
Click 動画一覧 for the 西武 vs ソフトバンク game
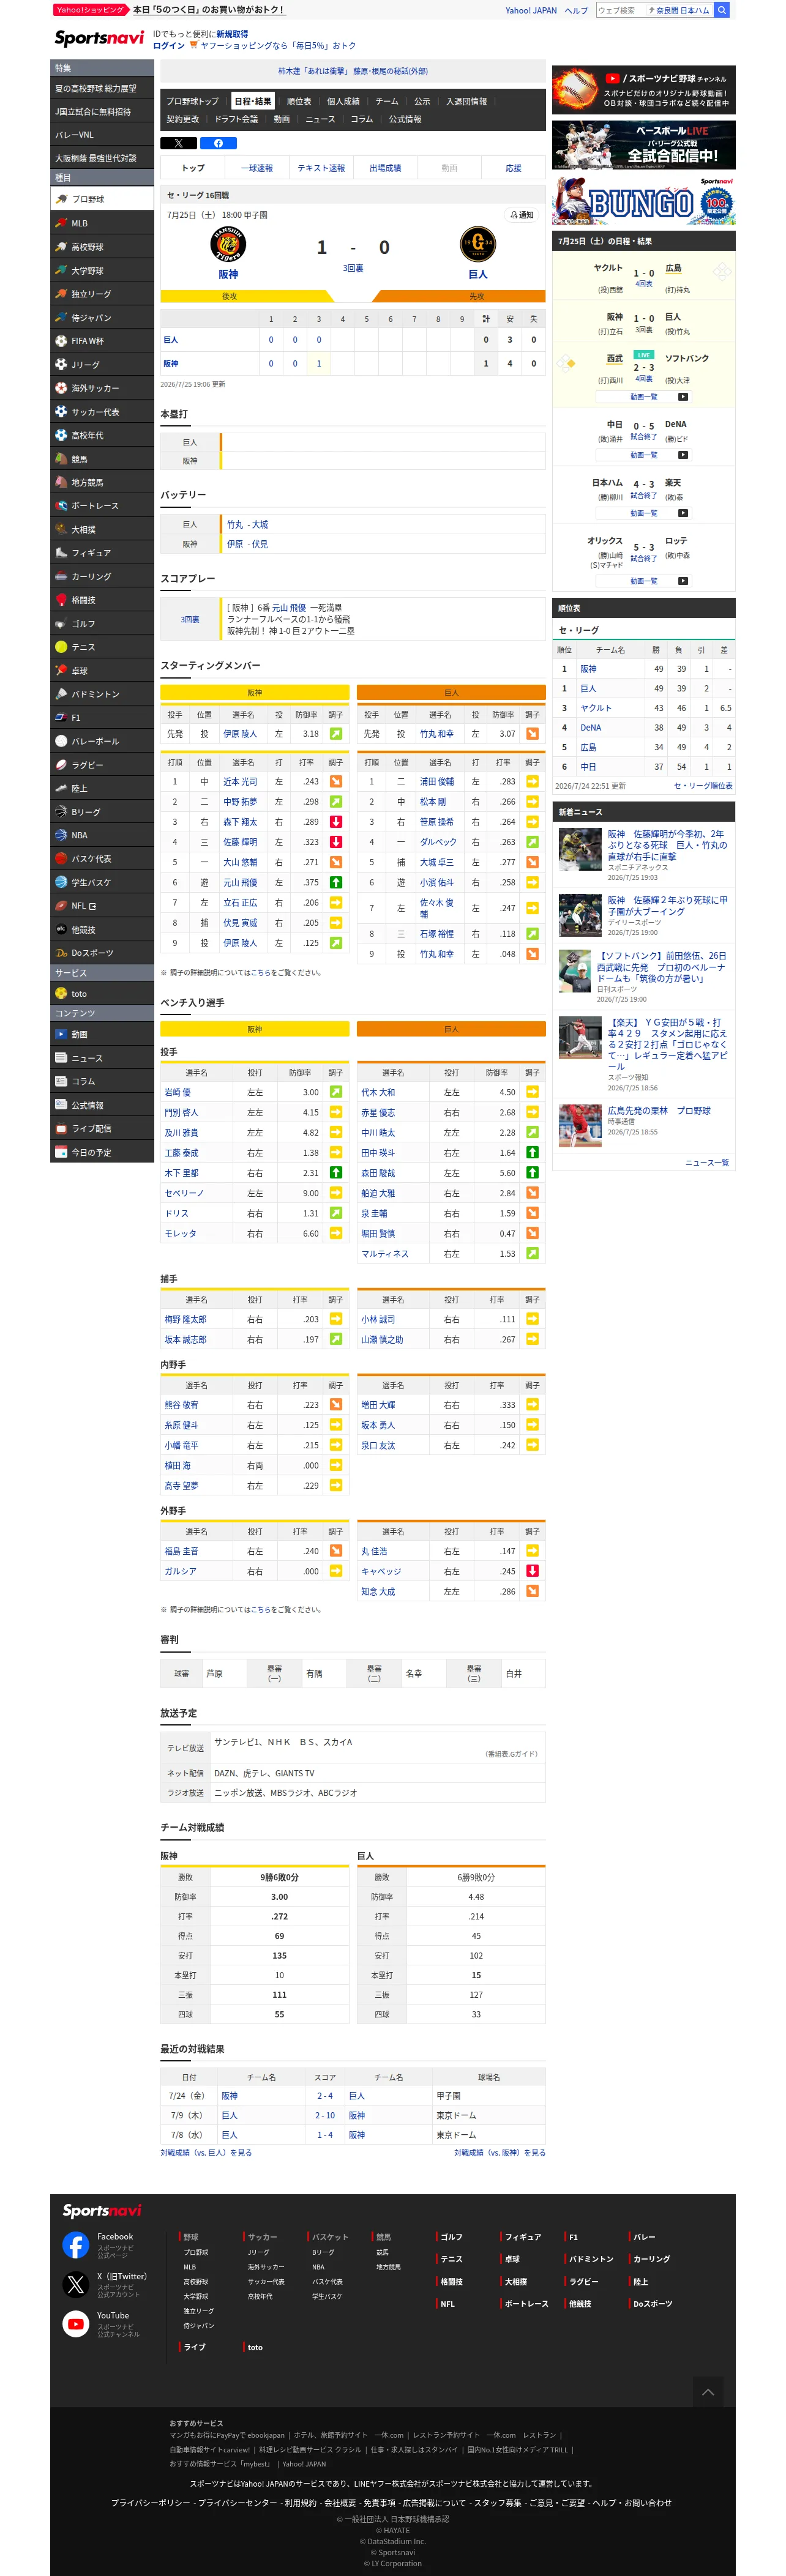pos(644,397)
